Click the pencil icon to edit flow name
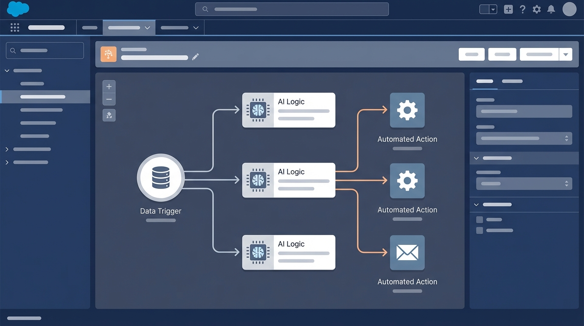The image size is (584, 326). coord(195,56)
